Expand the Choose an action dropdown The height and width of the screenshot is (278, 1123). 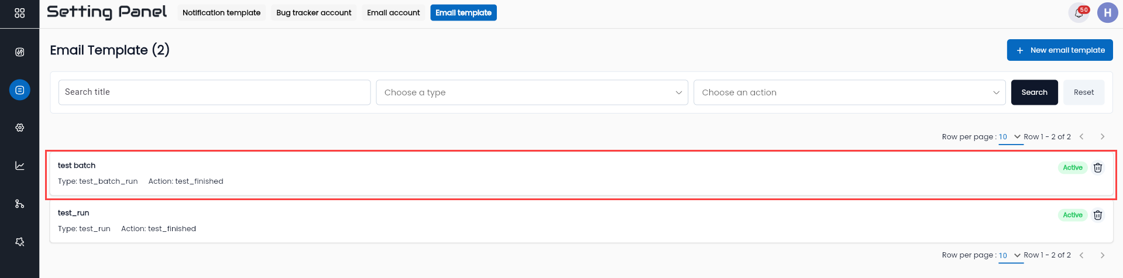coord(849,92)
